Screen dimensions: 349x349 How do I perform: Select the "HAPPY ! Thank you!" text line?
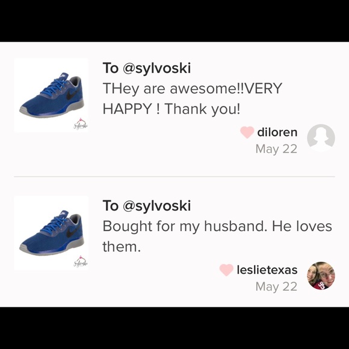[x=171, y=109]
